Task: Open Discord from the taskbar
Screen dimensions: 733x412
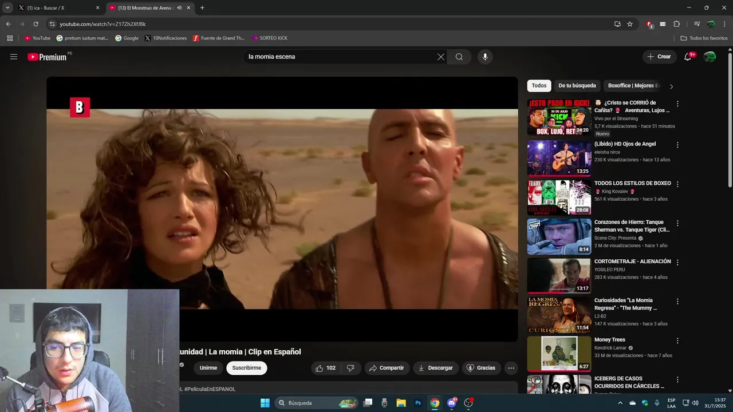Action: point(452,403)
